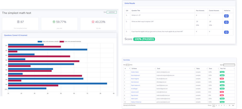
Task: Go to Next page of entries
Action: 233,105
